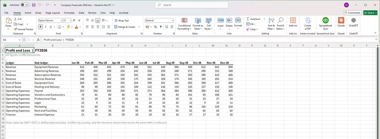
Task: Toggle Middle Align
Action: point(92,20)
